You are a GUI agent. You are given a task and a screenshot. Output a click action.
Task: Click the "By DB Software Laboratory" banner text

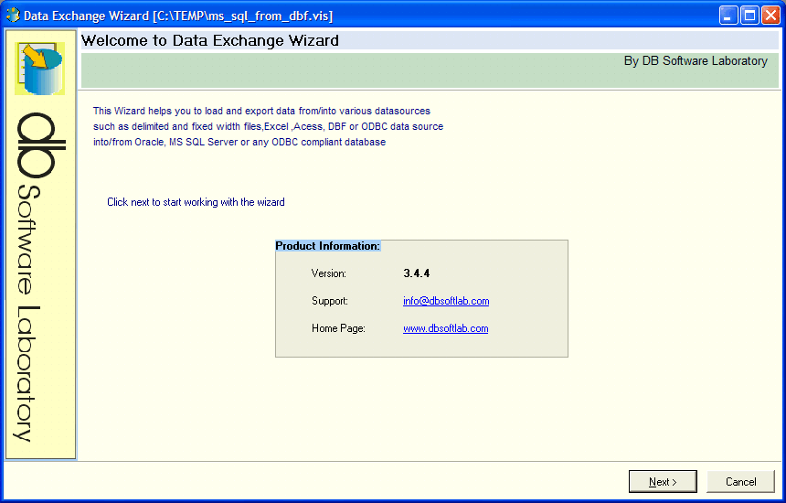pyautogui.click(x=696, y=61)
